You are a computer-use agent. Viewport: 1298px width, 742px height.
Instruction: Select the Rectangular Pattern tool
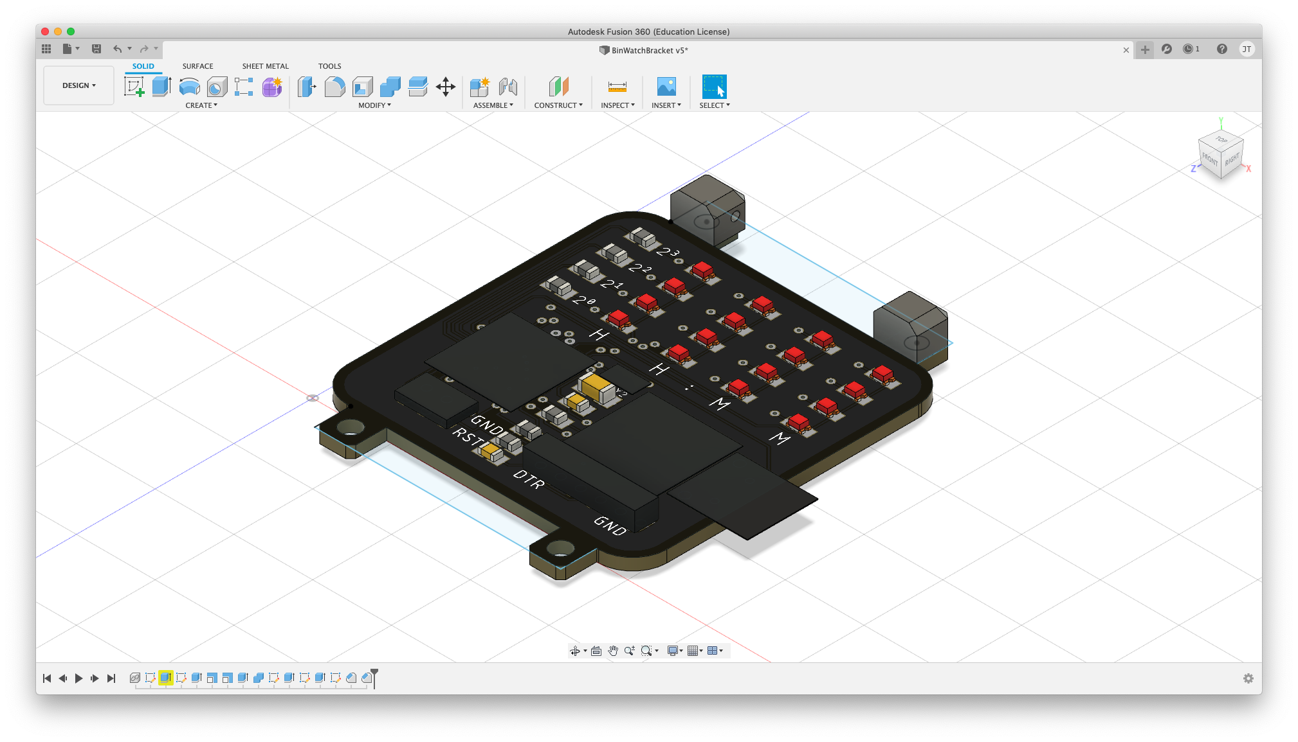[244, 87]
